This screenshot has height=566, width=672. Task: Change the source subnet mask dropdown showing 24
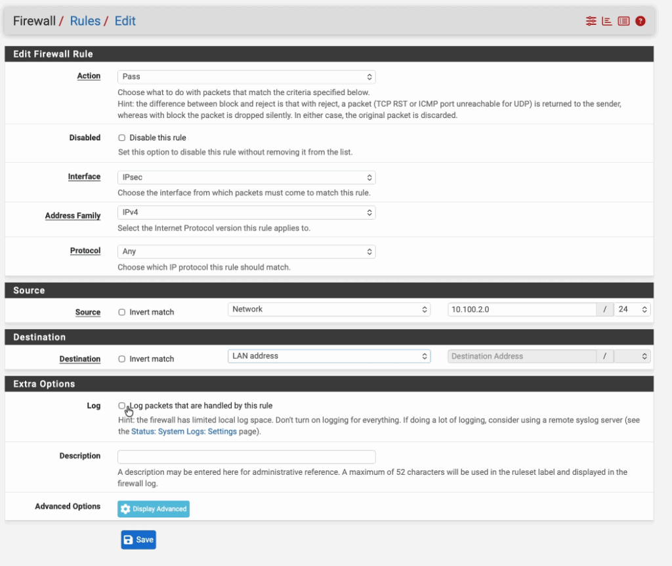(632, 309)
